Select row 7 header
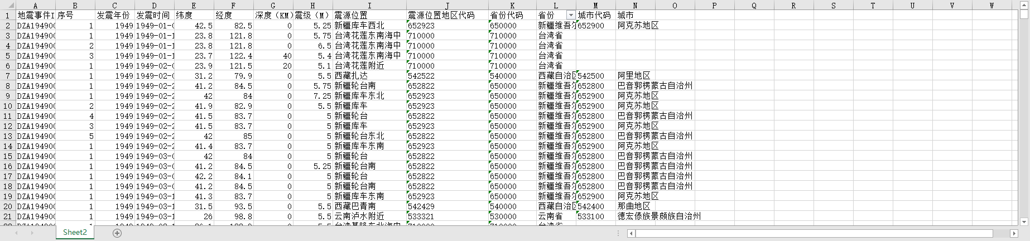1030x241 pixels. tap(8, 75)
